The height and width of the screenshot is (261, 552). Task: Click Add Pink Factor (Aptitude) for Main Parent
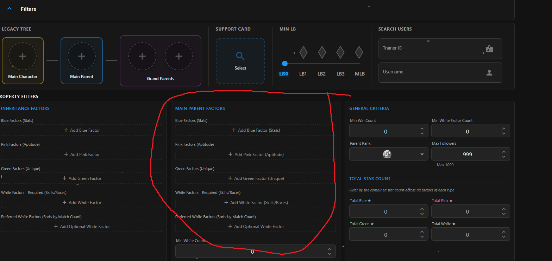[256, 155]
